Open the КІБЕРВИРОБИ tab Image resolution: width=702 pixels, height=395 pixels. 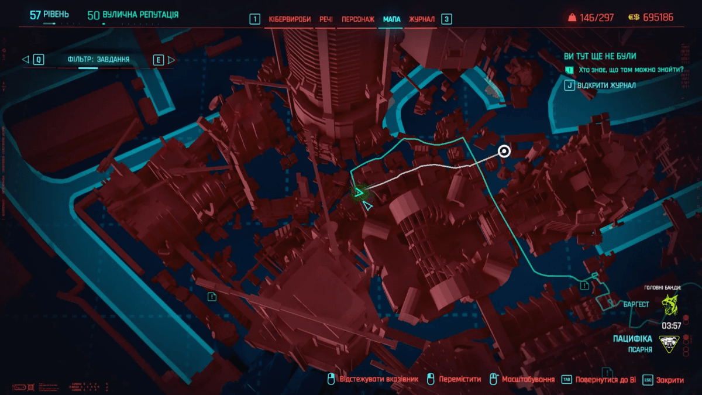click(x=290, y=19)
